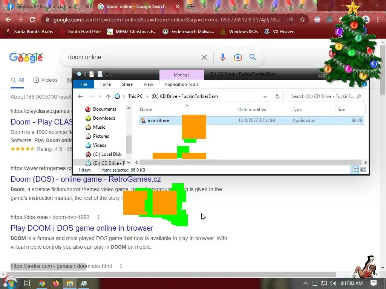This screenshot has height=289, width=386.
Task: Open the Home ribbon tab
Action: 105,84
